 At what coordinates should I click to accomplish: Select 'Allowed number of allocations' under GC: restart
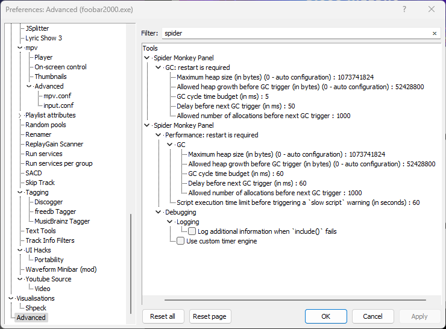click(263, 116)
